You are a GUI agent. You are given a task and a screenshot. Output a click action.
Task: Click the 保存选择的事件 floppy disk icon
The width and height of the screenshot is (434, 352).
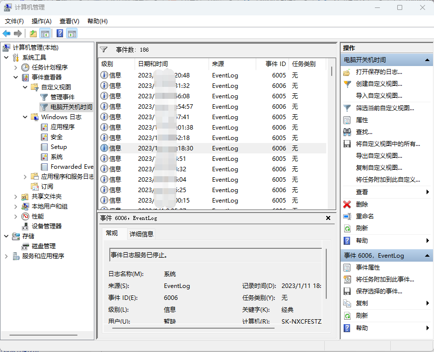point(347,291)
